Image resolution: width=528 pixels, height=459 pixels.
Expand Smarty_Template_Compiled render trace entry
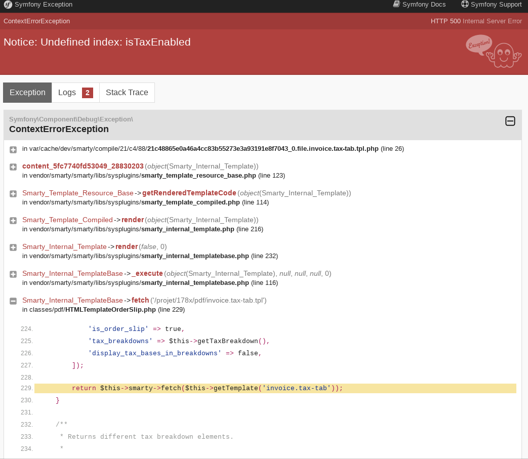(13, 221)
